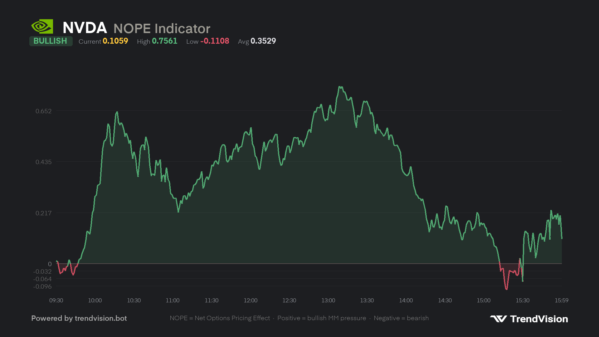Click the NVDA ticker title
The image size is (599, 337).
tap(85, 28)
